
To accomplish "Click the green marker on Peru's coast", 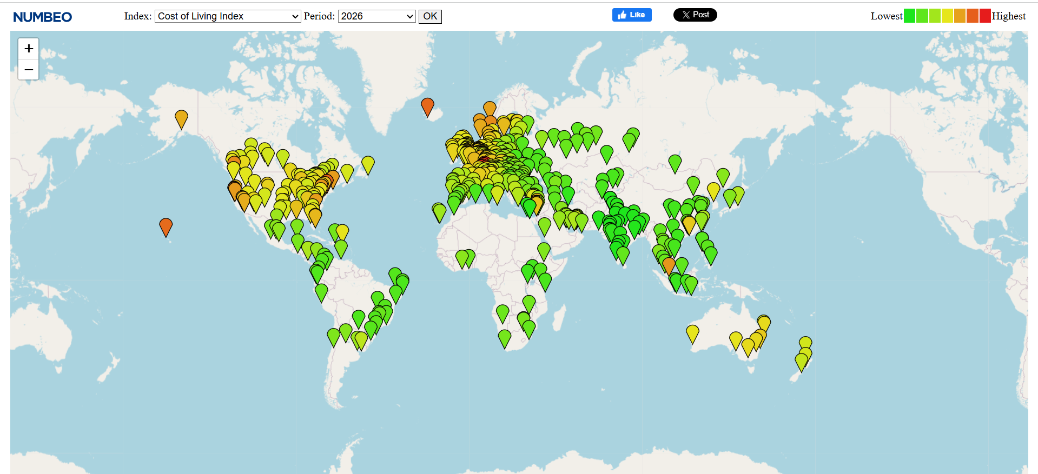I will point(321,292).
